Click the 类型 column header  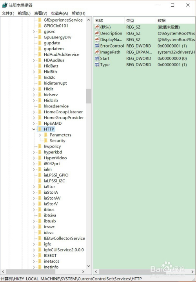coord(140,20)
